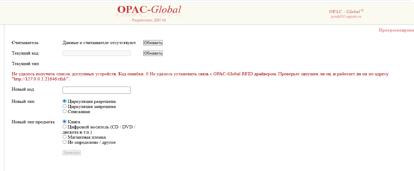
Task: Select the 'Цифровой носитель (CD / DVD)' option
Action: [x=65, y=127]
